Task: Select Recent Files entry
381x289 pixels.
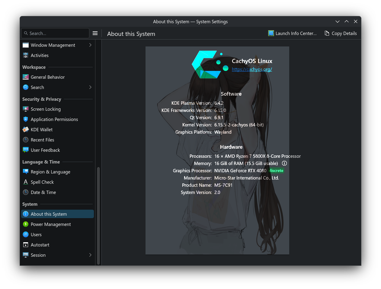Action: 57,140
